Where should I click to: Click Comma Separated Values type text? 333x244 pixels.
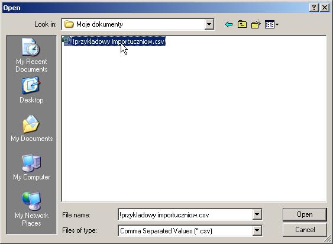click(166, 231)
